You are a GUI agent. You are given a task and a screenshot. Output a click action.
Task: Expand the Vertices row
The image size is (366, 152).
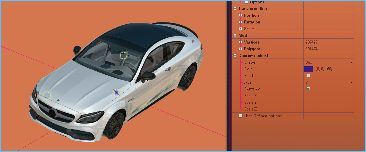pos(241,42)
